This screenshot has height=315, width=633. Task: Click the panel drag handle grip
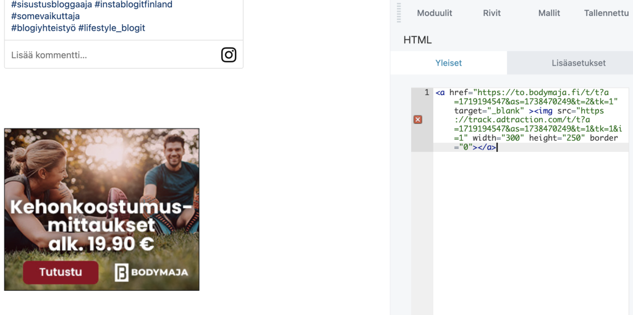[x=399, y=12]
